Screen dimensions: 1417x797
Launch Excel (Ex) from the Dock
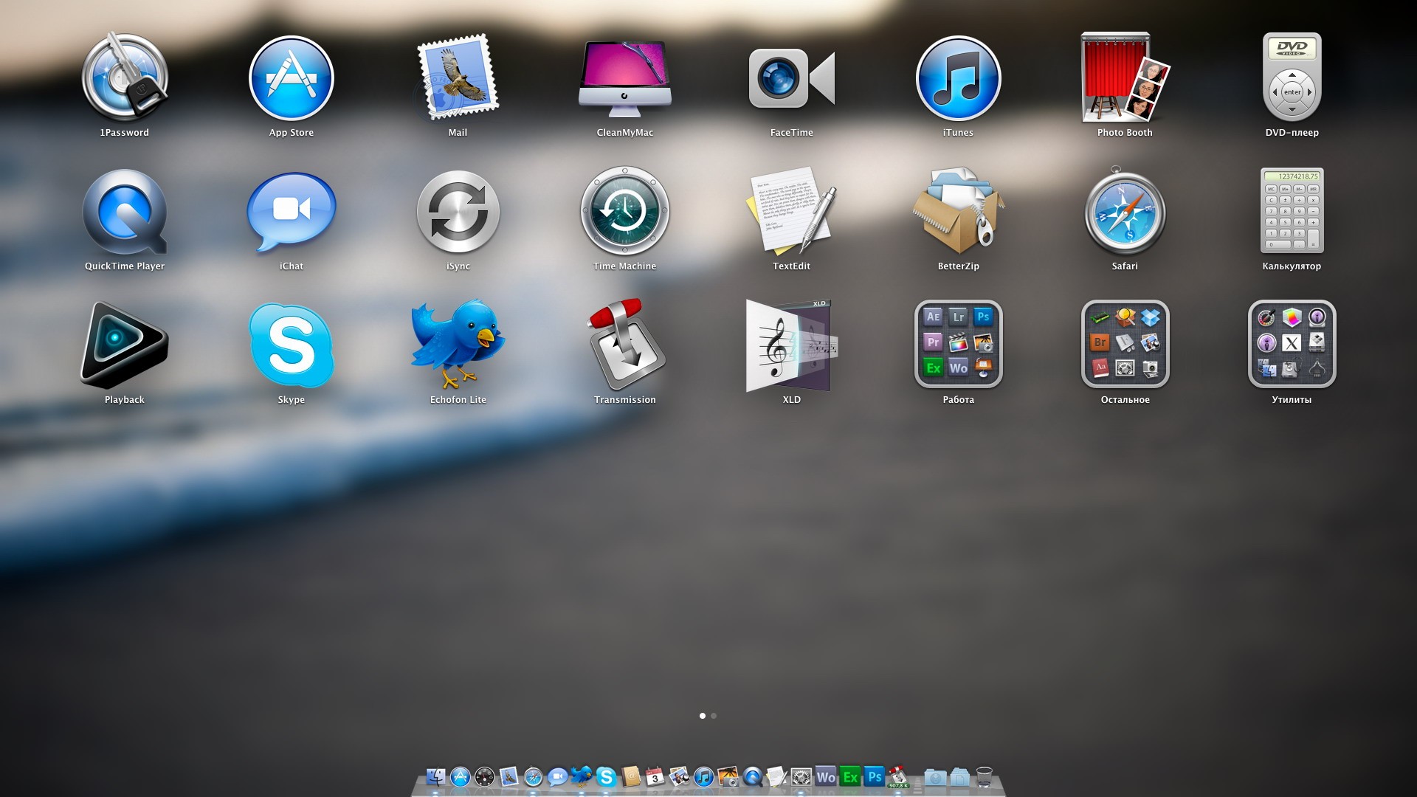pyautogui.click(x=850, y=776)
